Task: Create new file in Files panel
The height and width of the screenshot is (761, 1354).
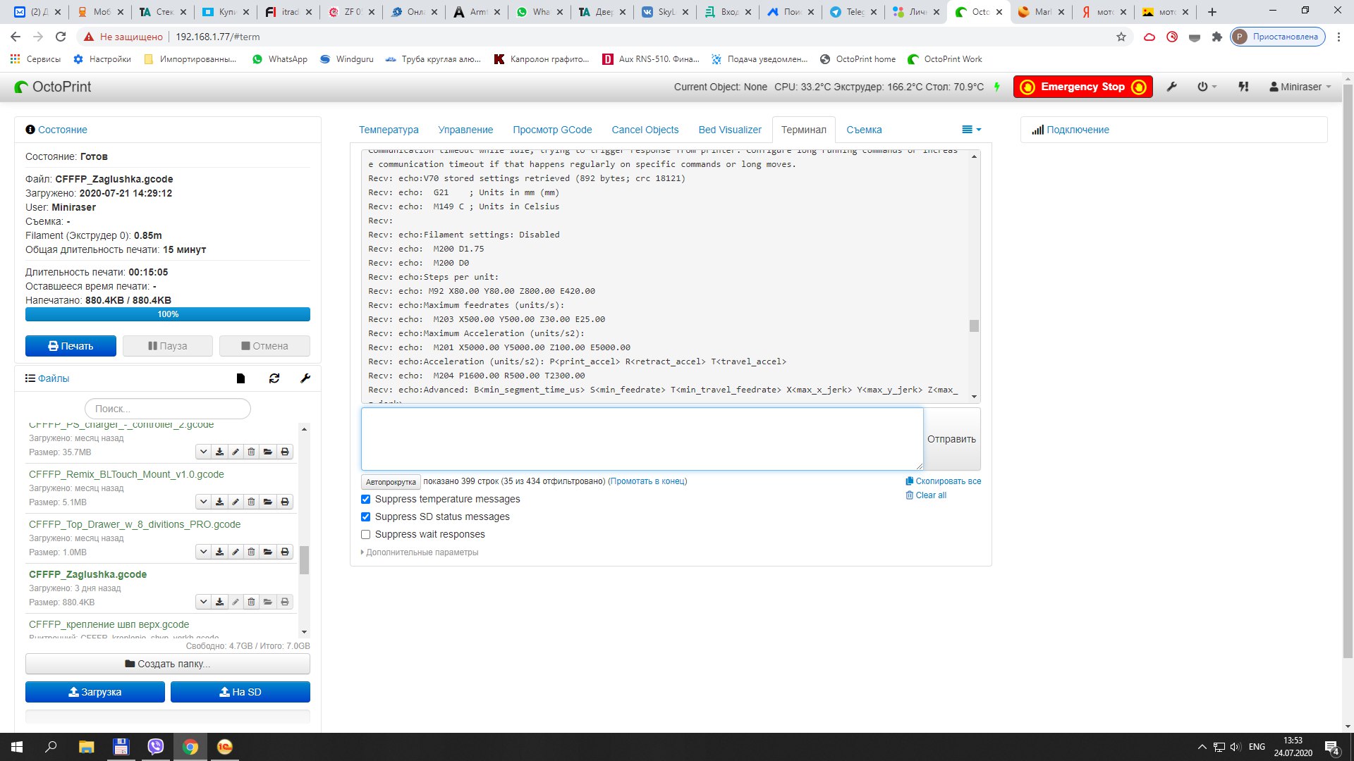Action: [240, 378]
